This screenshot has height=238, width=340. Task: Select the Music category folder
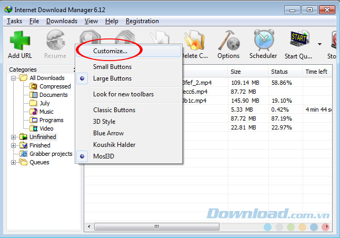click(46, 112)
